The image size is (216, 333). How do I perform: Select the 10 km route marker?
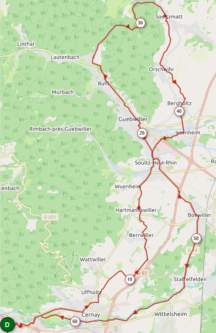(x=130, y=279)
